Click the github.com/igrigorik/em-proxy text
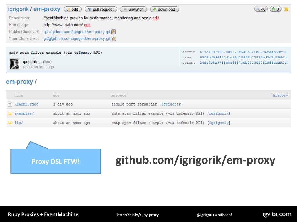Viewport: 297px width, 222px height. tap(195, 160)
